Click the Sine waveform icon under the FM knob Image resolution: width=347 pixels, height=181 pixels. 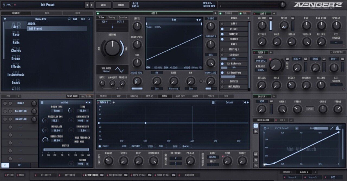coord(157,88)
